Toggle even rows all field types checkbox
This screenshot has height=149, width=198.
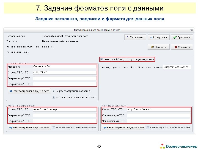point(148,127)
